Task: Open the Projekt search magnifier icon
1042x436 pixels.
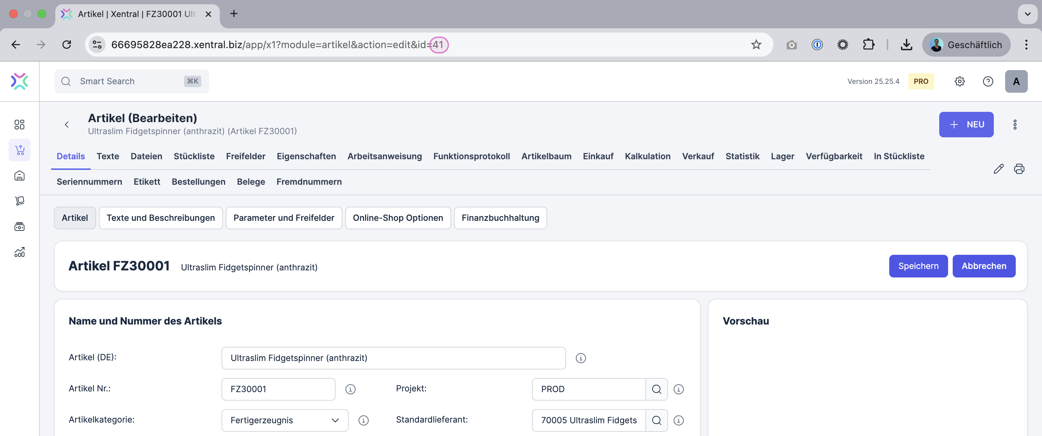Action: [656, 389]
